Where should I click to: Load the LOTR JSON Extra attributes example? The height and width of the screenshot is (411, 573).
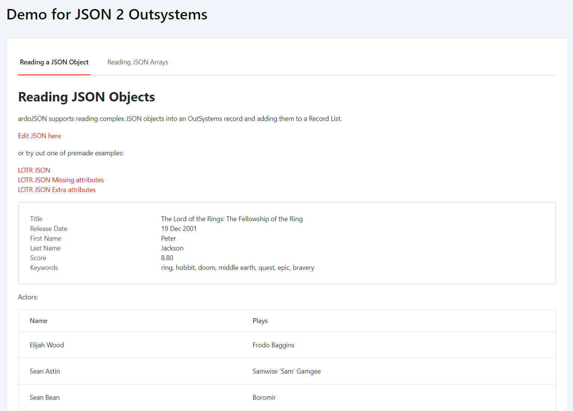click(57, 189)
